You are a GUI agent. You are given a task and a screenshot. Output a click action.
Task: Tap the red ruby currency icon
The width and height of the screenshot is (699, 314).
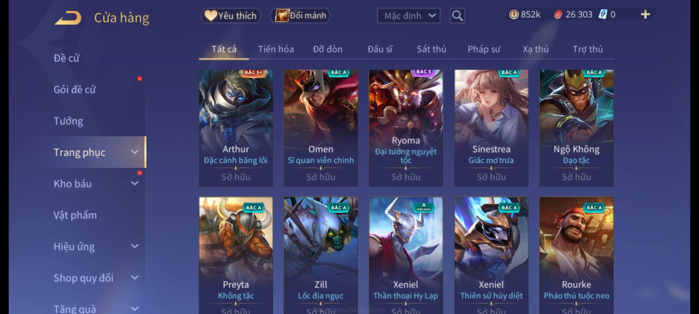[558, 15]
